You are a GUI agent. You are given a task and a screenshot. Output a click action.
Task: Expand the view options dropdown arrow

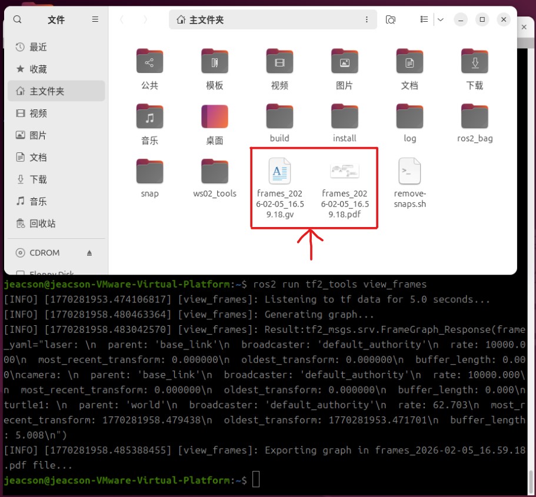point(440,19)
